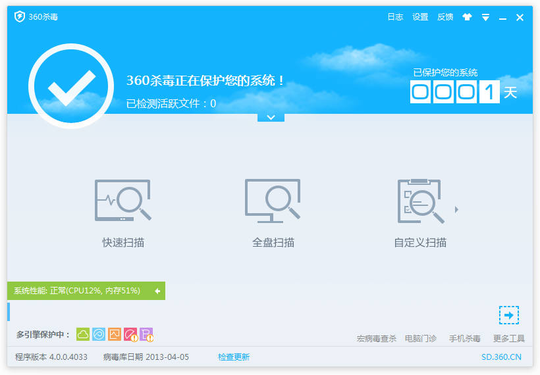Viewport: 540px width, 375px height.
Task: Click the 自定义扫描 label
Action: pyautogui.click(x=420, y=243)
